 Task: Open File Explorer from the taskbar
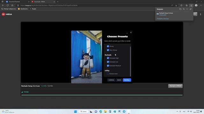coord(105,111)
